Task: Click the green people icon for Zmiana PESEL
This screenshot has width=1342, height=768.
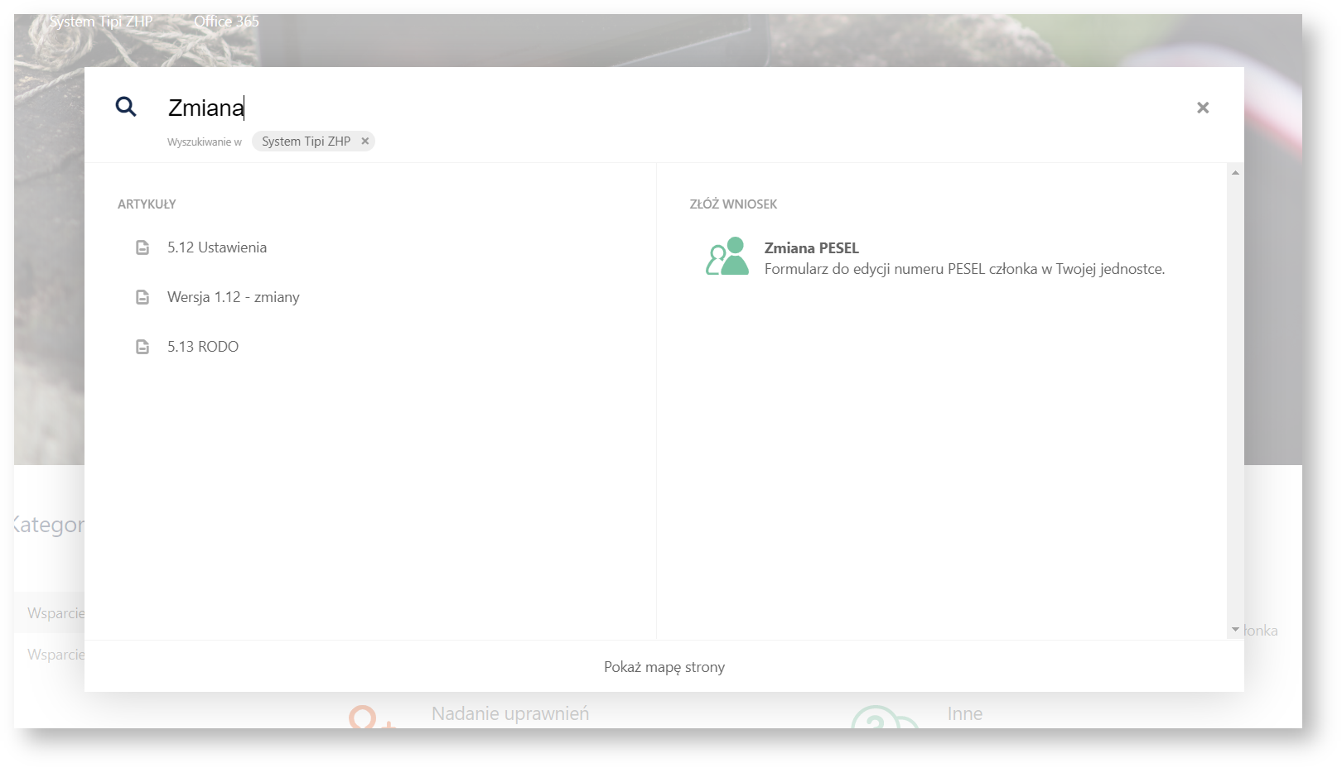Action: point(727,257)
